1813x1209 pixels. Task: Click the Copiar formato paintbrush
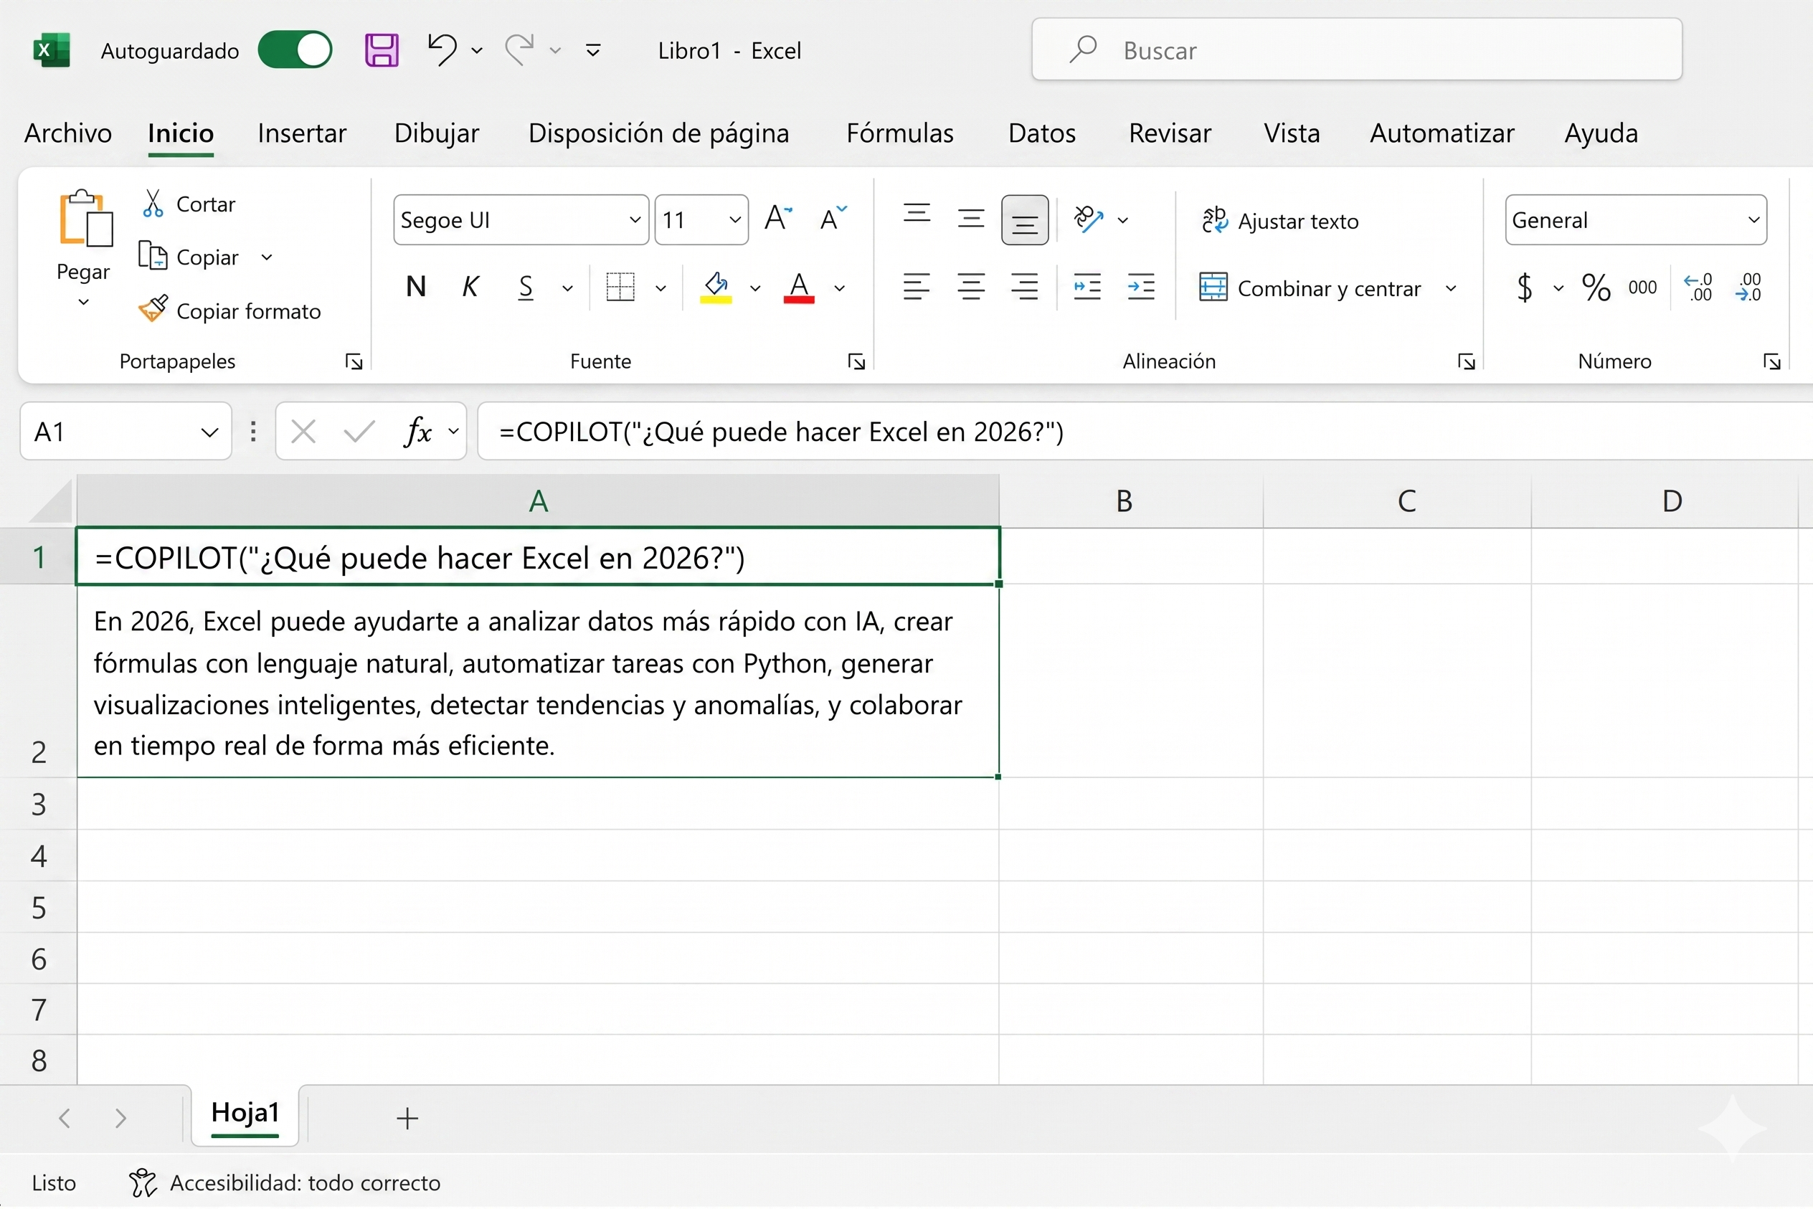tap(153, 310)
